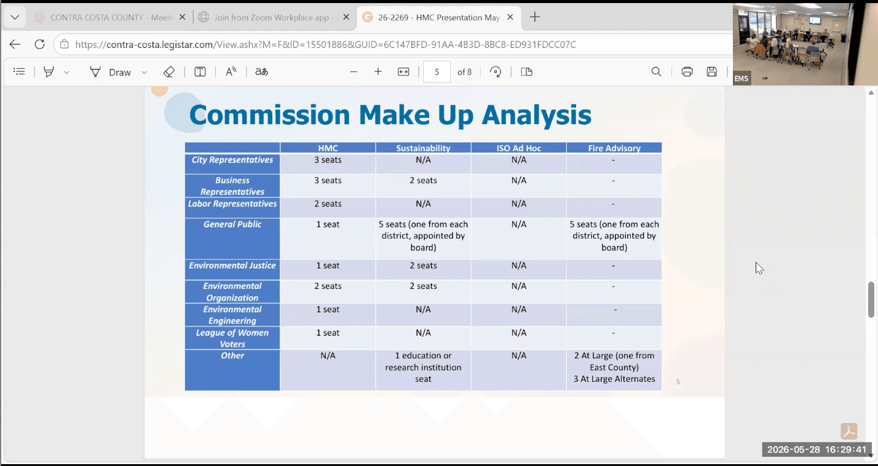
Task: Click the League of Women Voters row label
Action: click(x=232, y=338)
